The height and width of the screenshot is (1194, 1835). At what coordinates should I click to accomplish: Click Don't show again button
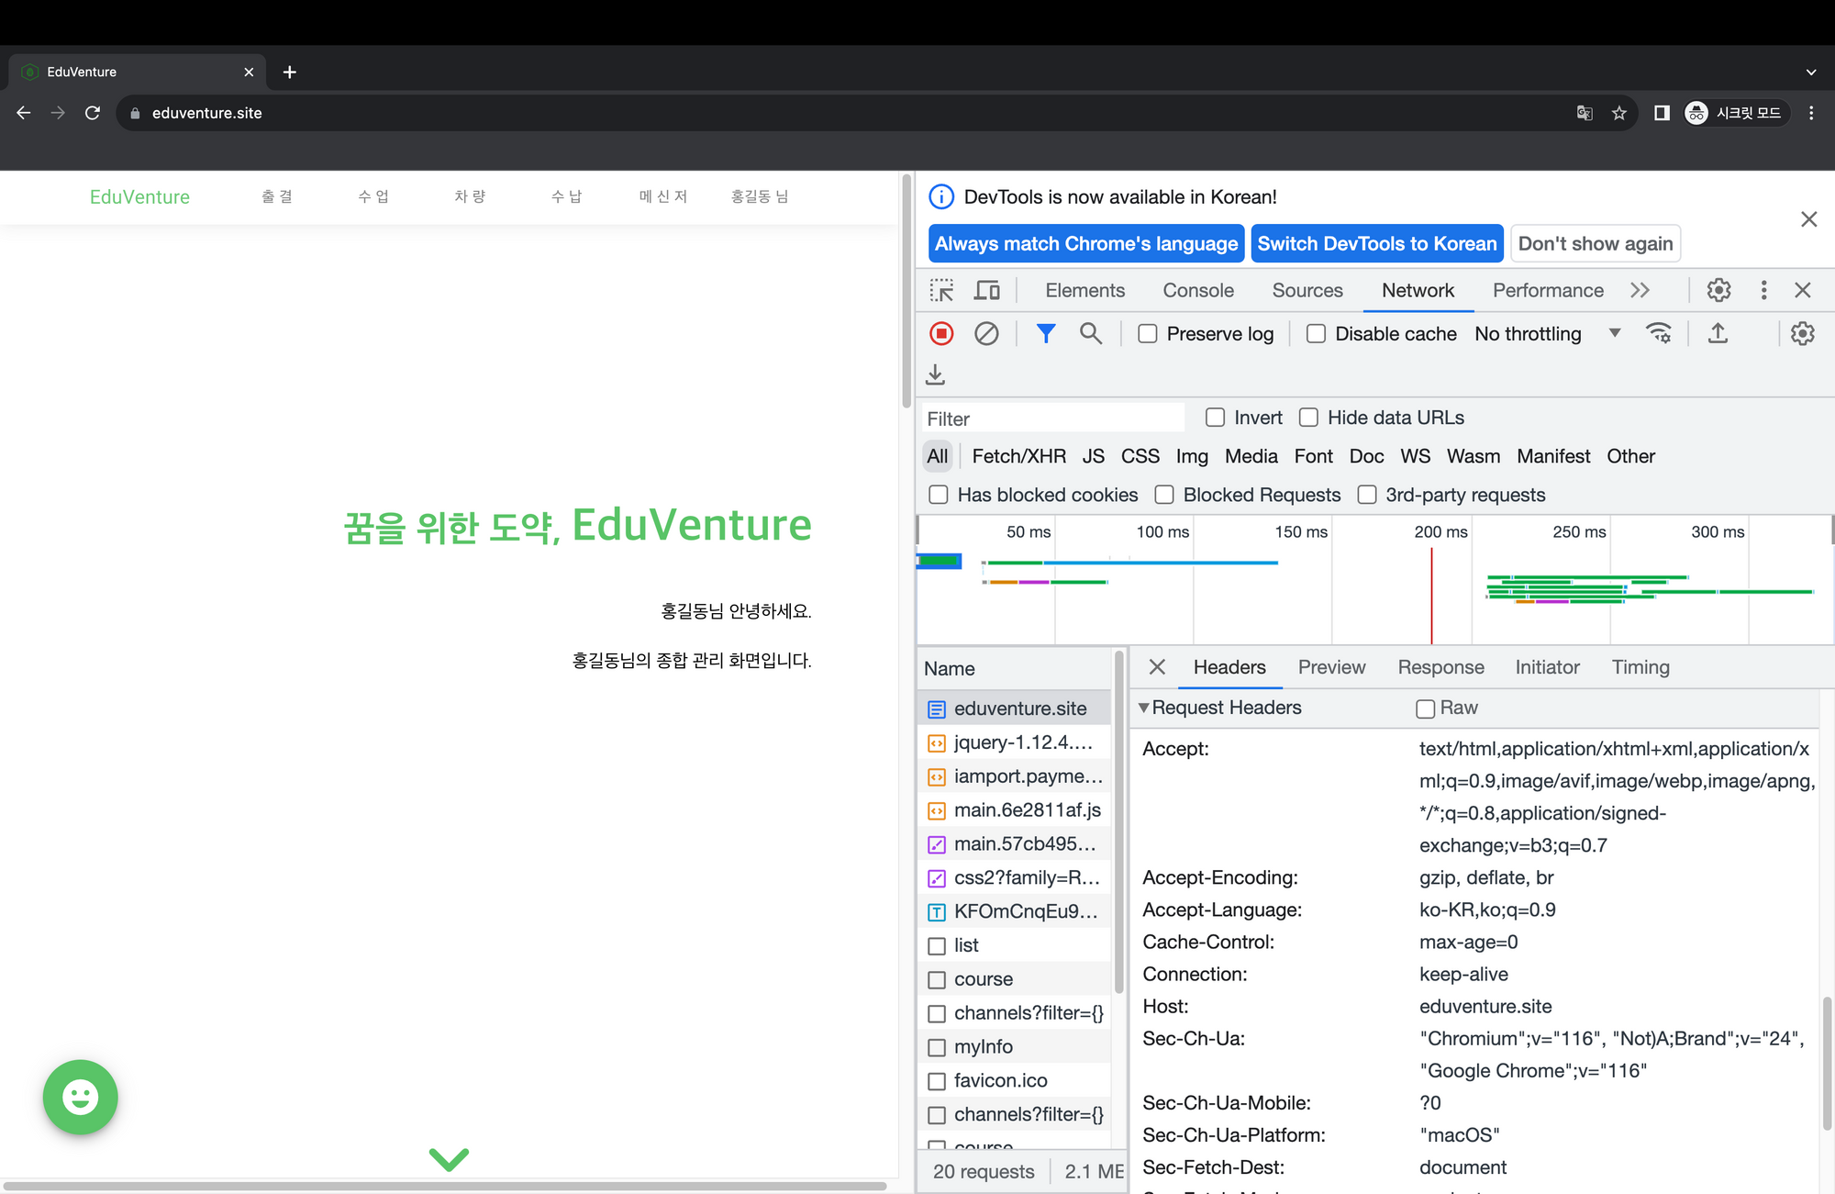1595,243
